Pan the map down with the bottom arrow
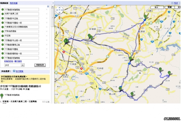Screen dimensions: 182x121 pyautogui.click(x=59, y=12)
